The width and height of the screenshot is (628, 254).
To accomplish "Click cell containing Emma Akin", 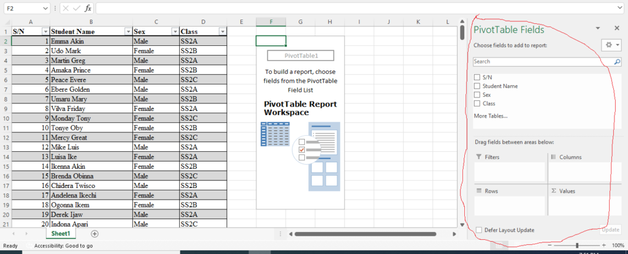I will point(91,41).
